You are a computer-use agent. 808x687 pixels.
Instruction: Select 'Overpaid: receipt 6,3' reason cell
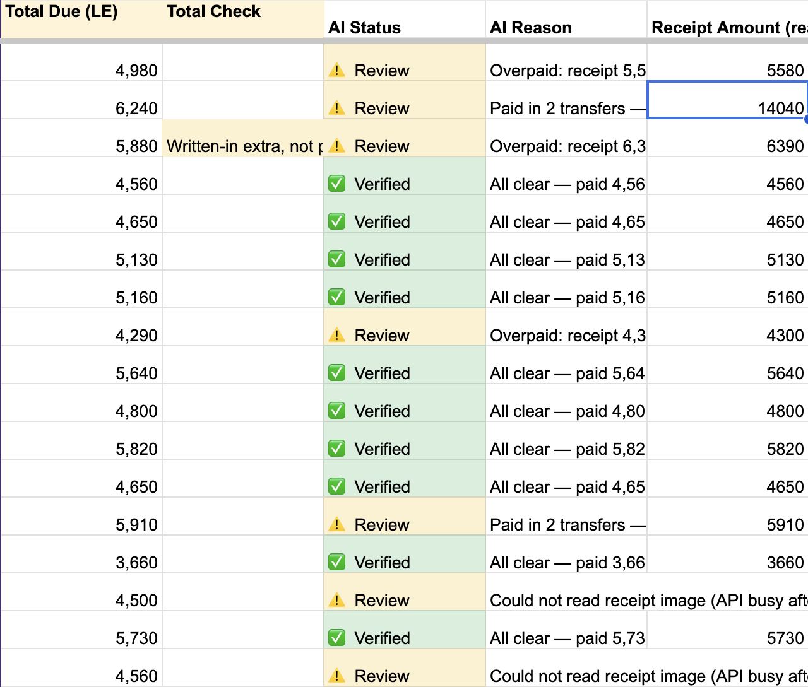tap(566, 138)
